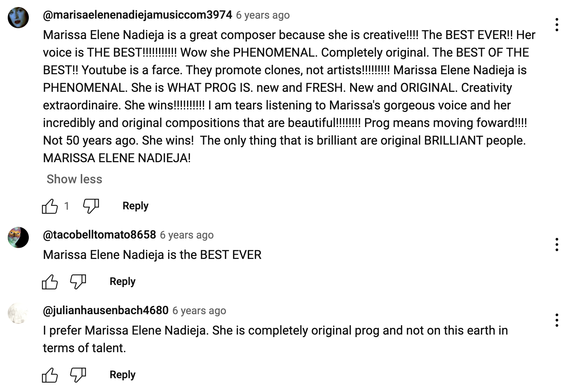The width and height of the screenshot is (565, 387).
Task: Open three-dot menu for julianhausenbach4680 comment
Action: 557,320
